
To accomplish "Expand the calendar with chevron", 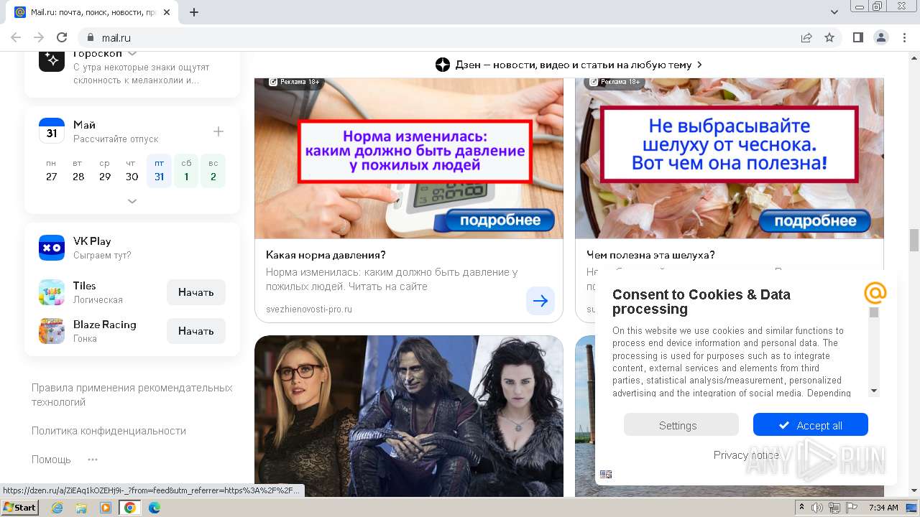I will [x=132, y=202].
